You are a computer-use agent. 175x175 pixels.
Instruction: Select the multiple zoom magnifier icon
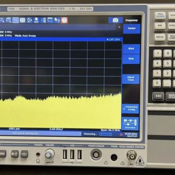point(9,20)
